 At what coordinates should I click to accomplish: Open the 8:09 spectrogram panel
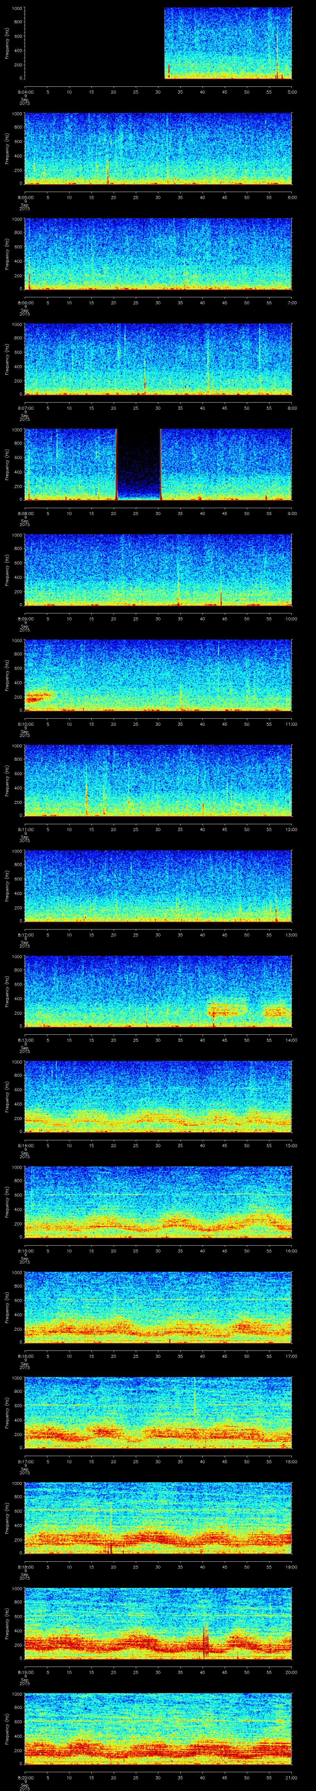point(158,570)
